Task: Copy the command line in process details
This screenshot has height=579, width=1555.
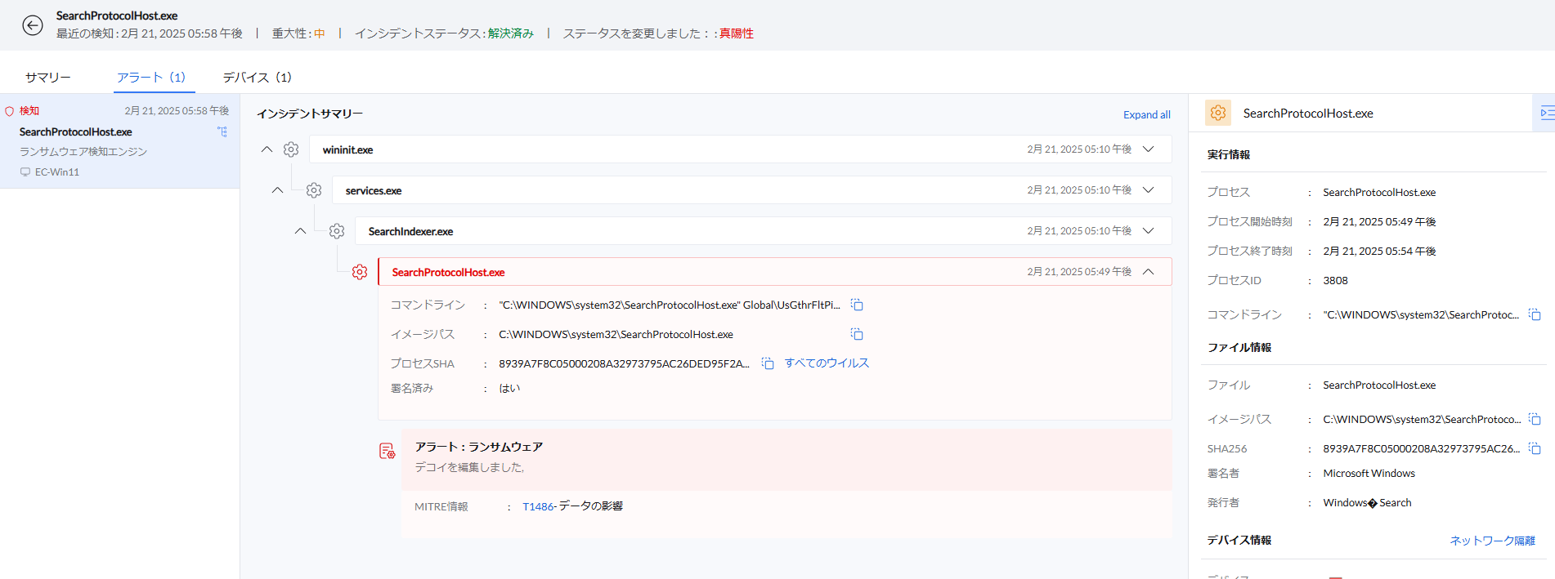Action: [x=857, y=305]
